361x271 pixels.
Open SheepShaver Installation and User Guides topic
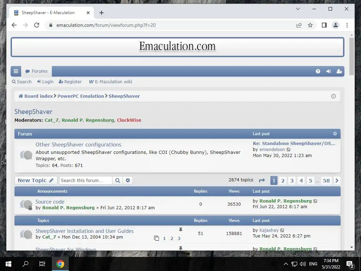click(x=85, y=231)
